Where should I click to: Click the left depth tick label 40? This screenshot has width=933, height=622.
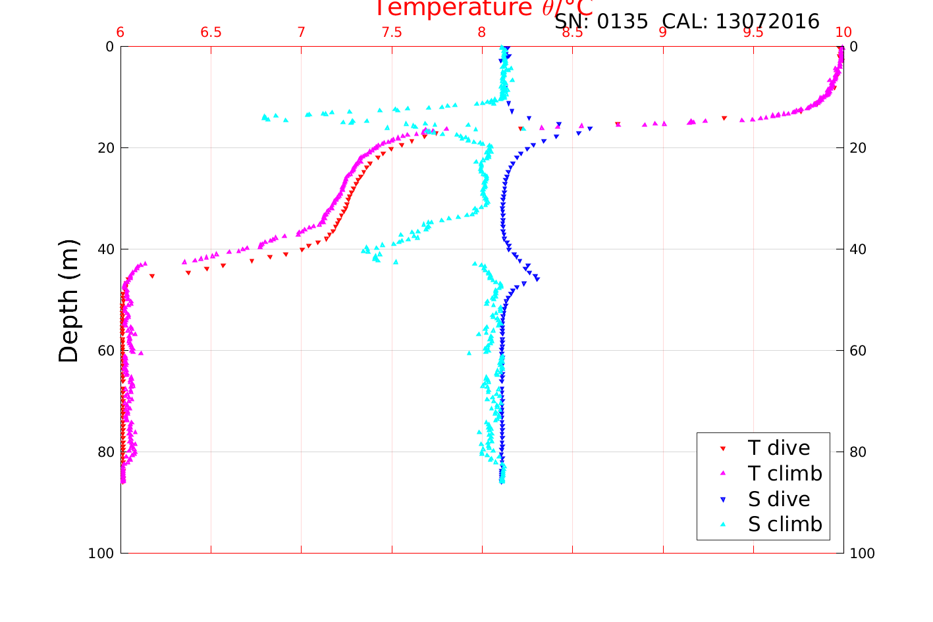pos(105,249)
